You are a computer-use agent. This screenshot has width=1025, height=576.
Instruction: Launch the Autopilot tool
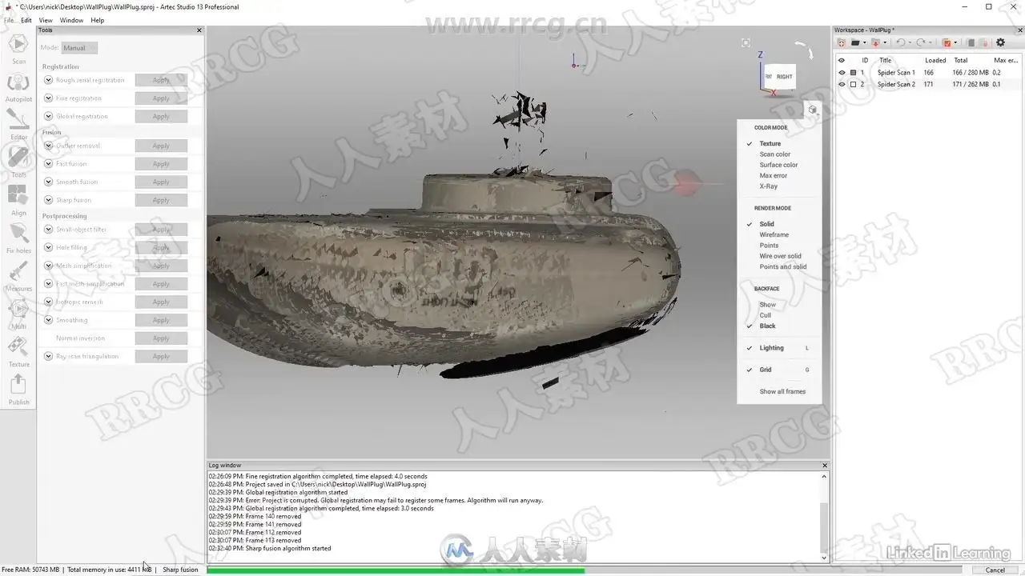(x=18, y=87)
